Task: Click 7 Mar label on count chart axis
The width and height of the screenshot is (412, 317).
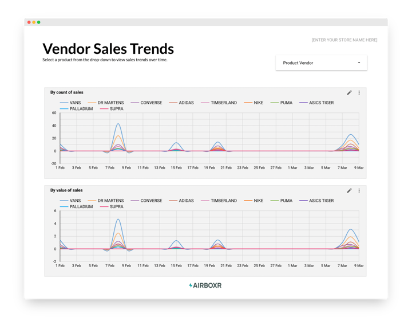Action: coord(342,168)
